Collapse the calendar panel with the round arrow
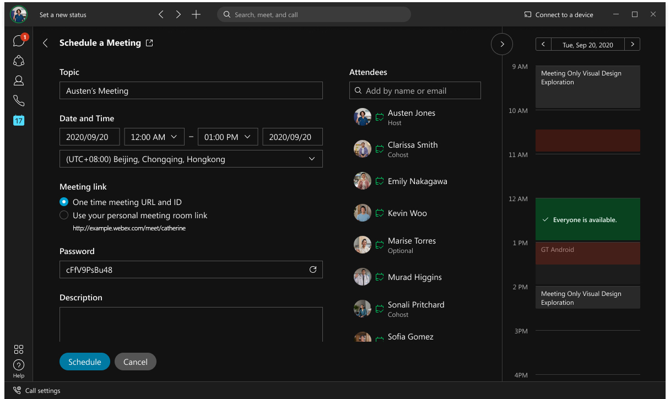This screenshot has width=670, height=399. coord(502,44)
